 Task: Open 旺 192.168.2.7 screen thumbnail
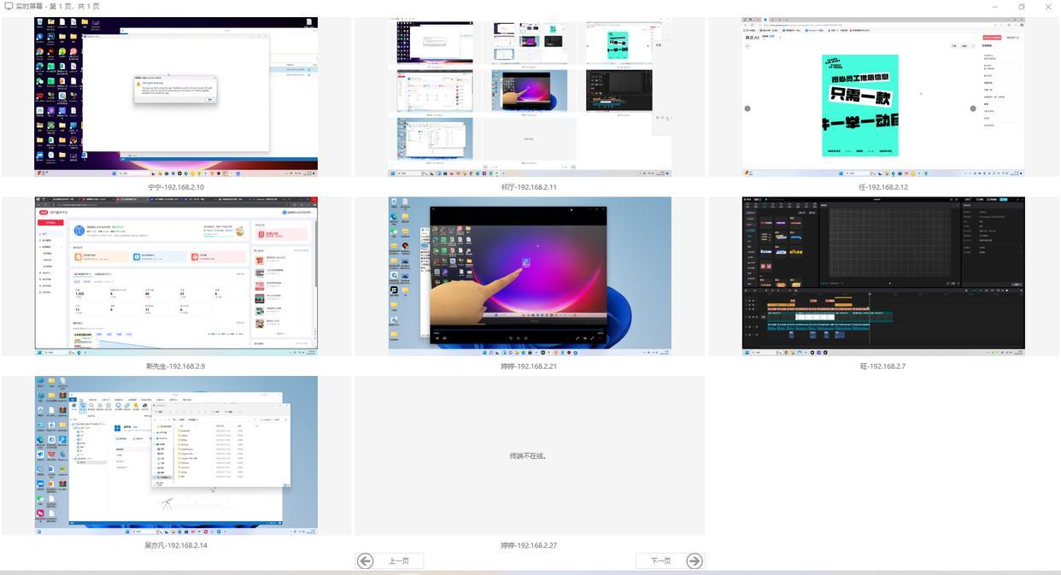(x=883, y=276)
